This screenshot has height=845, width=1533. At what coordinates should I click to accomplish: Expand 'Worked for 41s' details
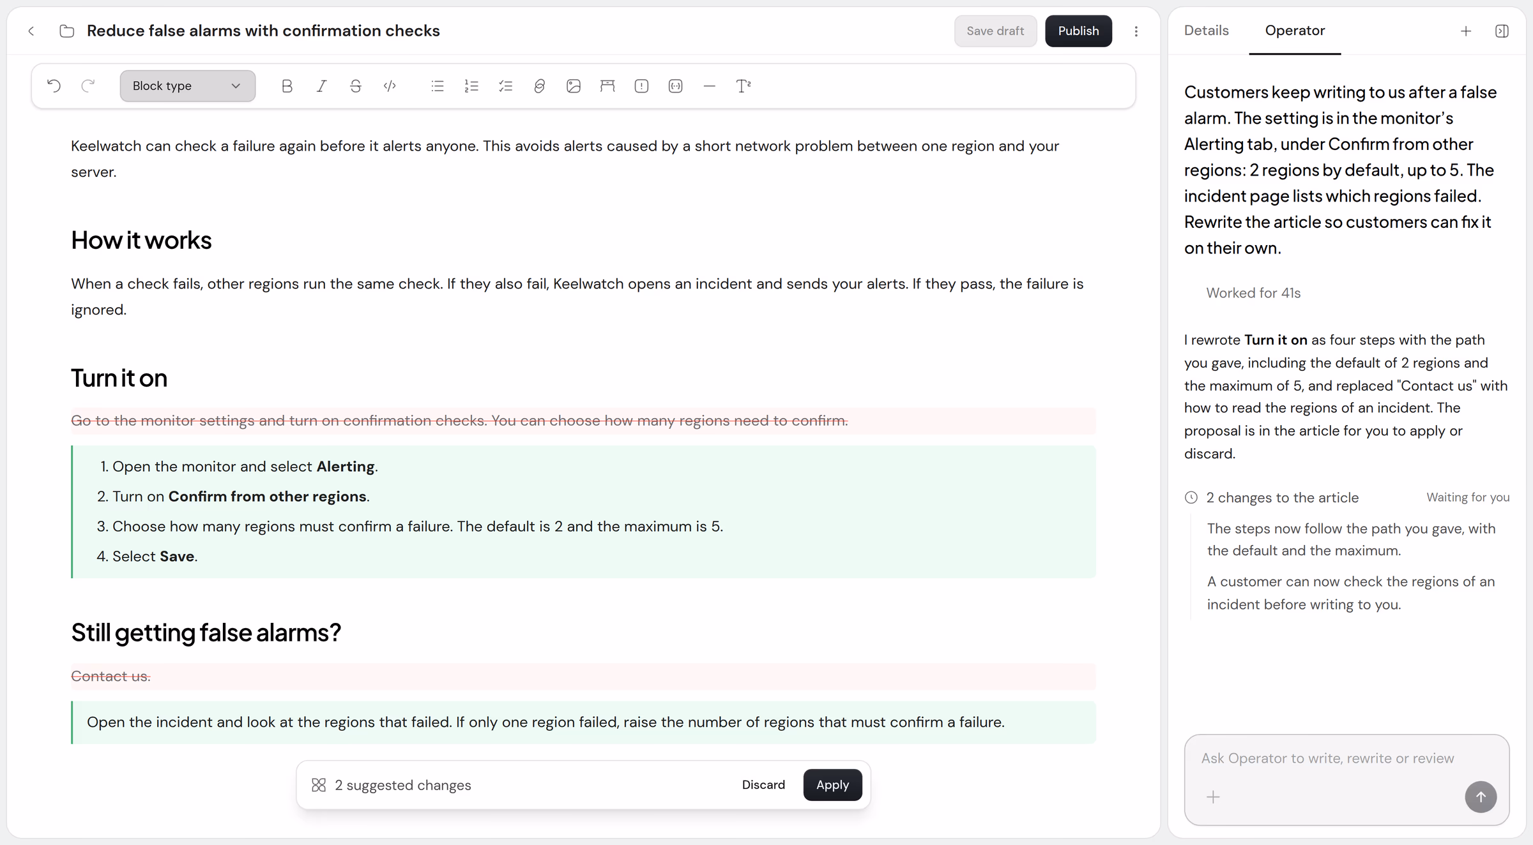[x=1253, y=292]
